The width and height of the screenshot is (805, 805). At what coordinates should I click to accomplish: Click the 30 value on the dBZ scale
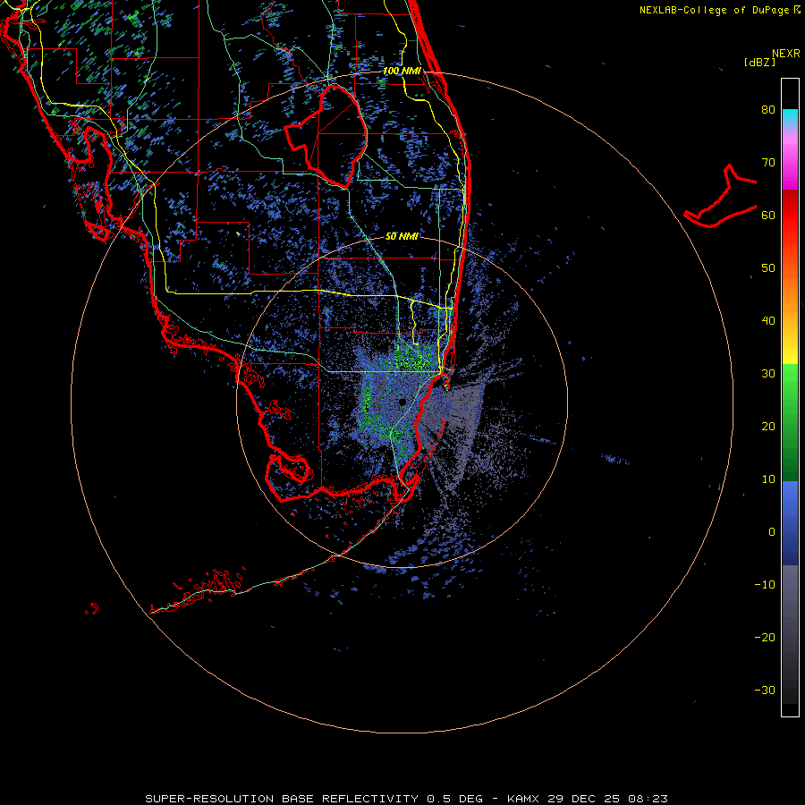coord(768,374)
